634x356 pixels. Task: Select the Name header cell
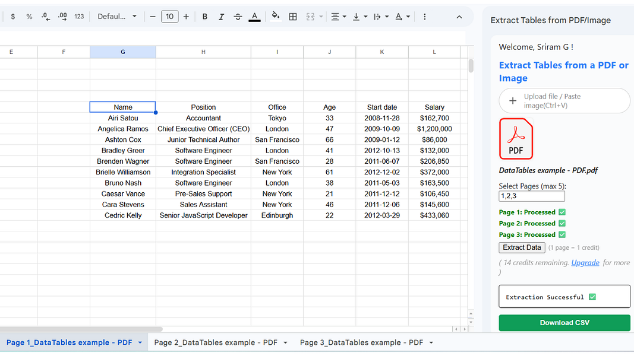tap(123, 107)
